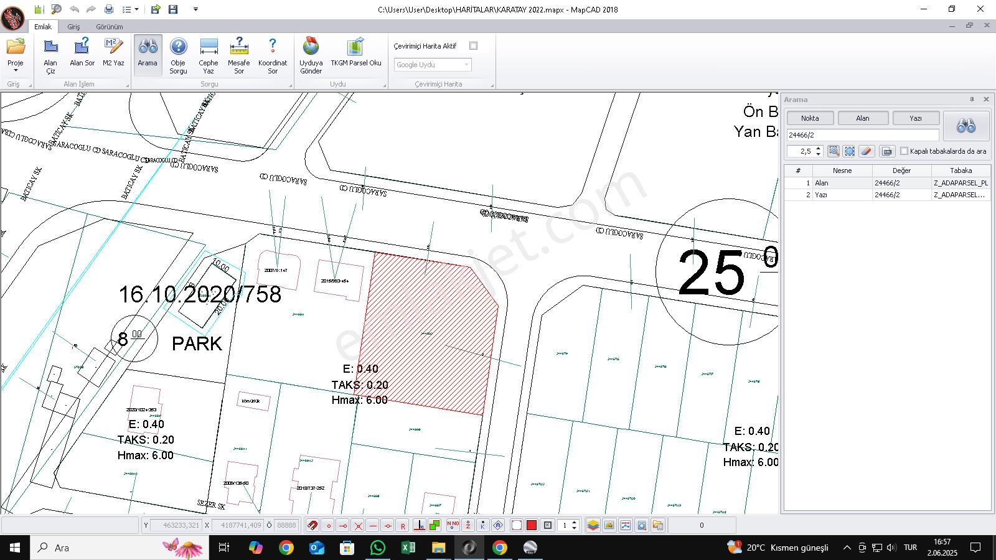Use the Mesafe Sor measuring tool

click(239, 55)
